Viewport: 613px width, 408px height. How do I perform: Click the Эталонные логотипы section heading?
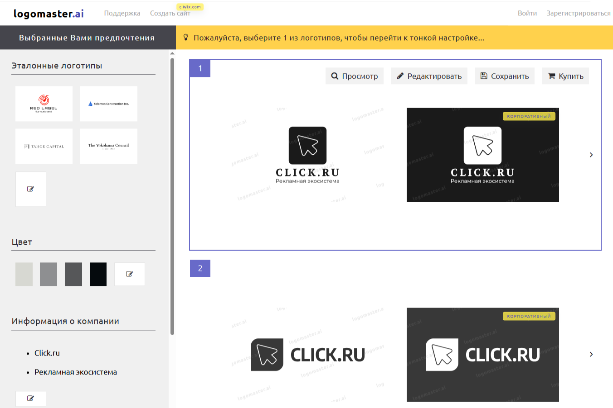coord(57,66)
